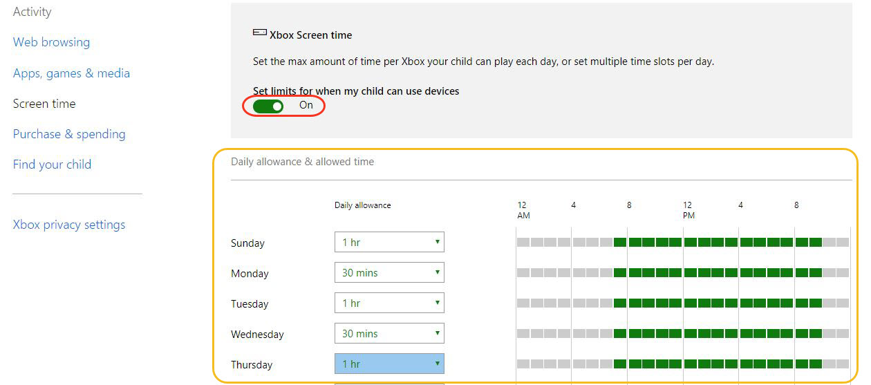Expand Wednesday's 30 mins allowance dropdown
871x385 pixels.
pyautogui.click(x=388, y=333)
